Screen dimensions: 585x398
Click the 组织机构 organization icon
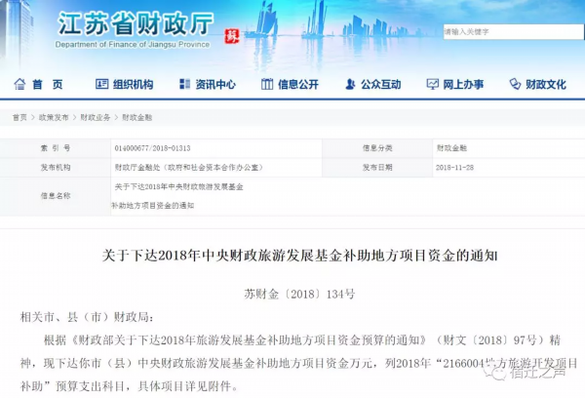102,85
